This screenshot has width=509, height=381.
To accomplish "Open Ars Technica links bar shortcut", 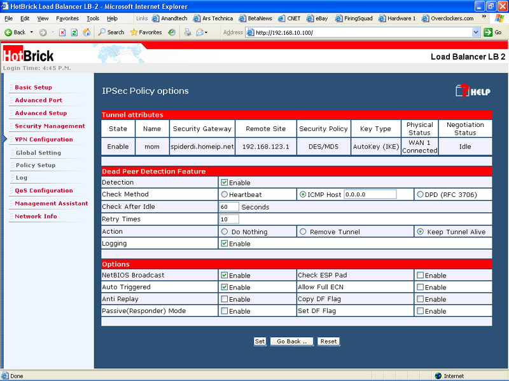I will tap(213, 18).
